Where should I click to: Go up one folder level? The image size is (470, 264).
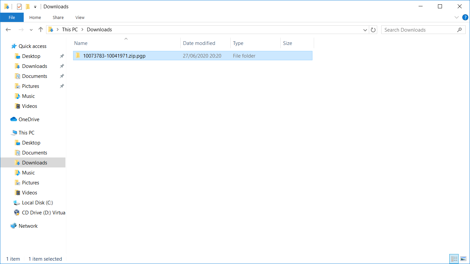click(41, 30)
